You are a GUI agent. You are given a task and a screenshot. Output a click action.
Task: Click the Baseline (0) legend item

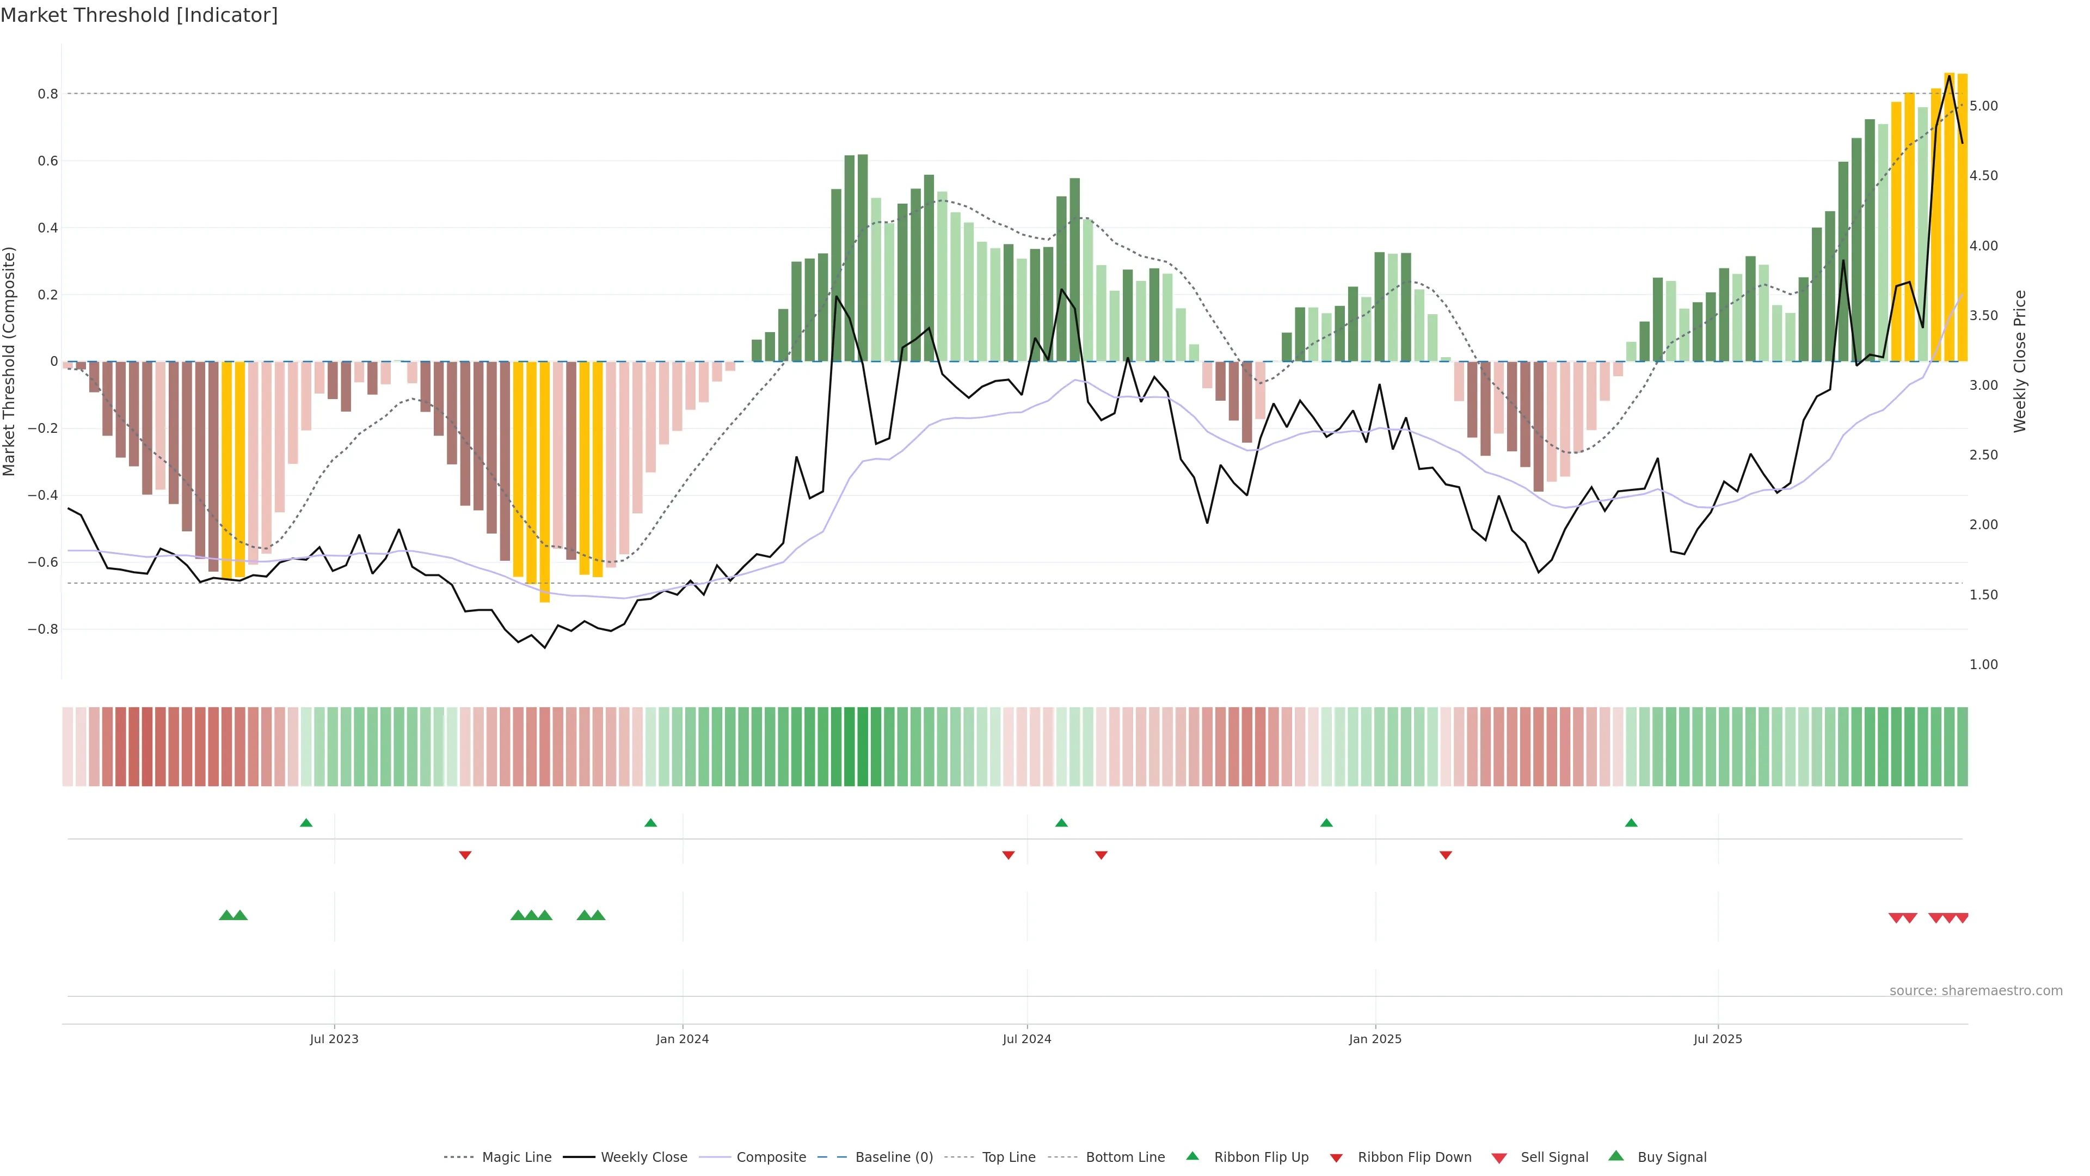coord(894,1157)
